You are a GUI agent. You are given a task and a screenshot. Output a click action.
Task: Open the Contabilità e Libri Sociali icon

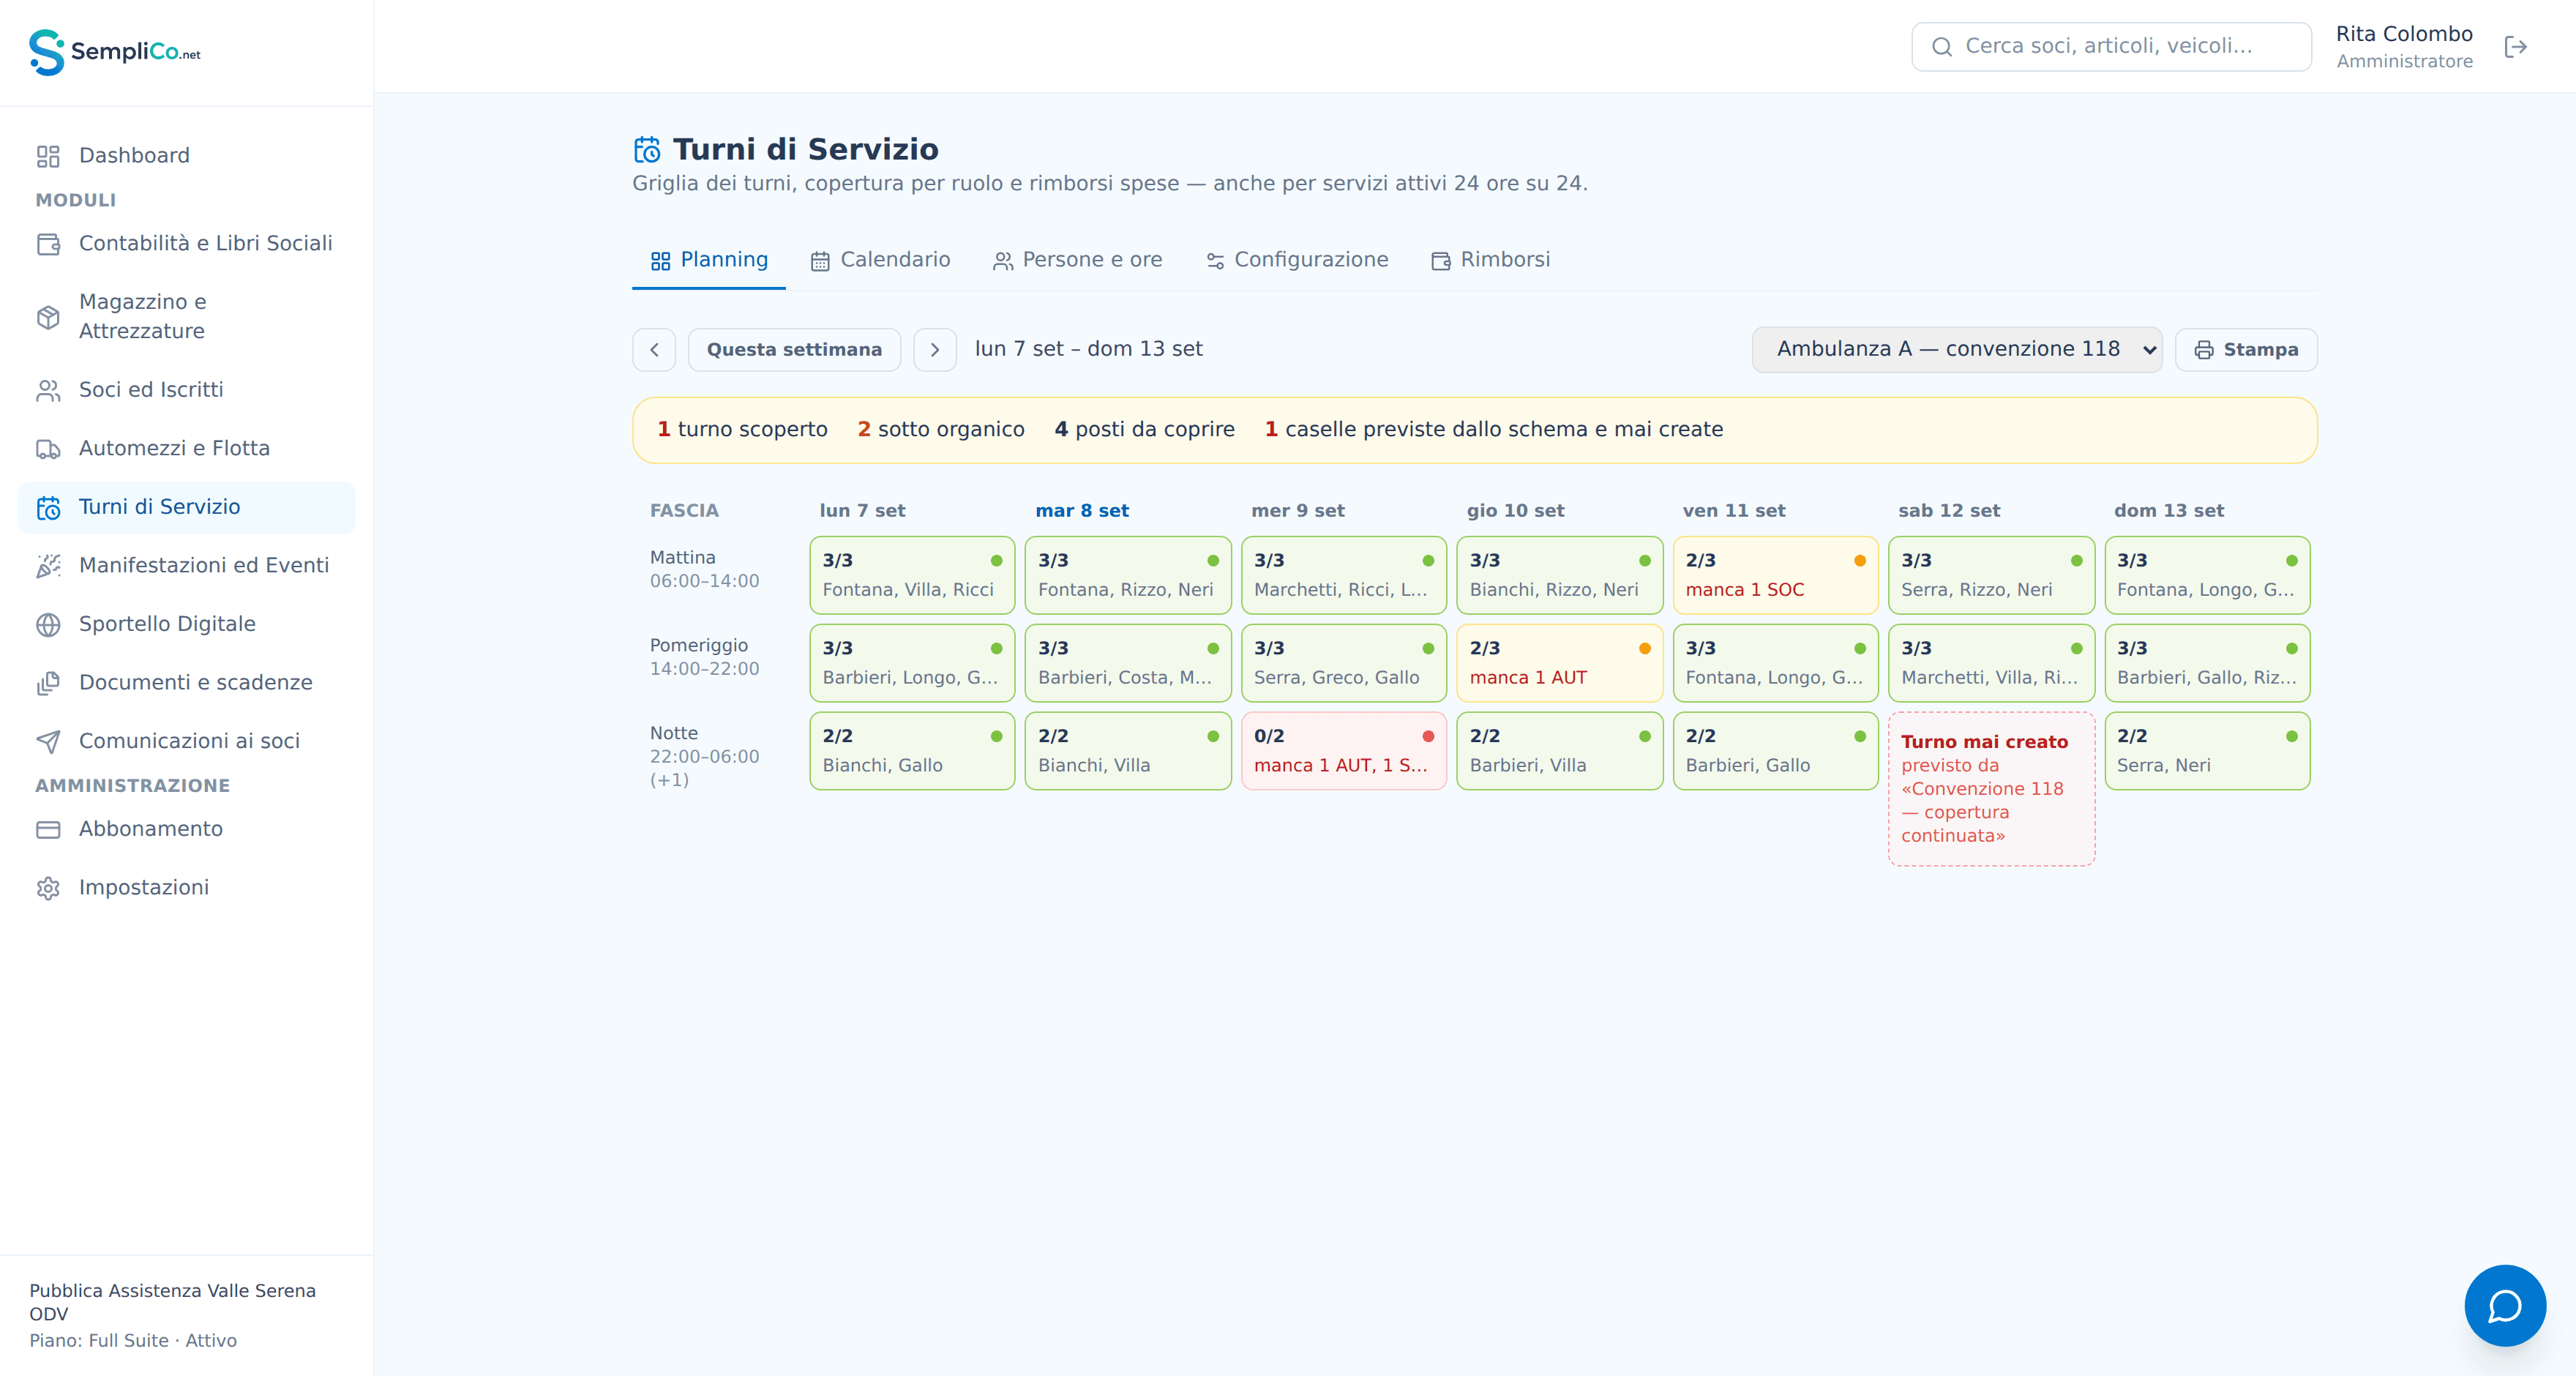pos(48,244)
